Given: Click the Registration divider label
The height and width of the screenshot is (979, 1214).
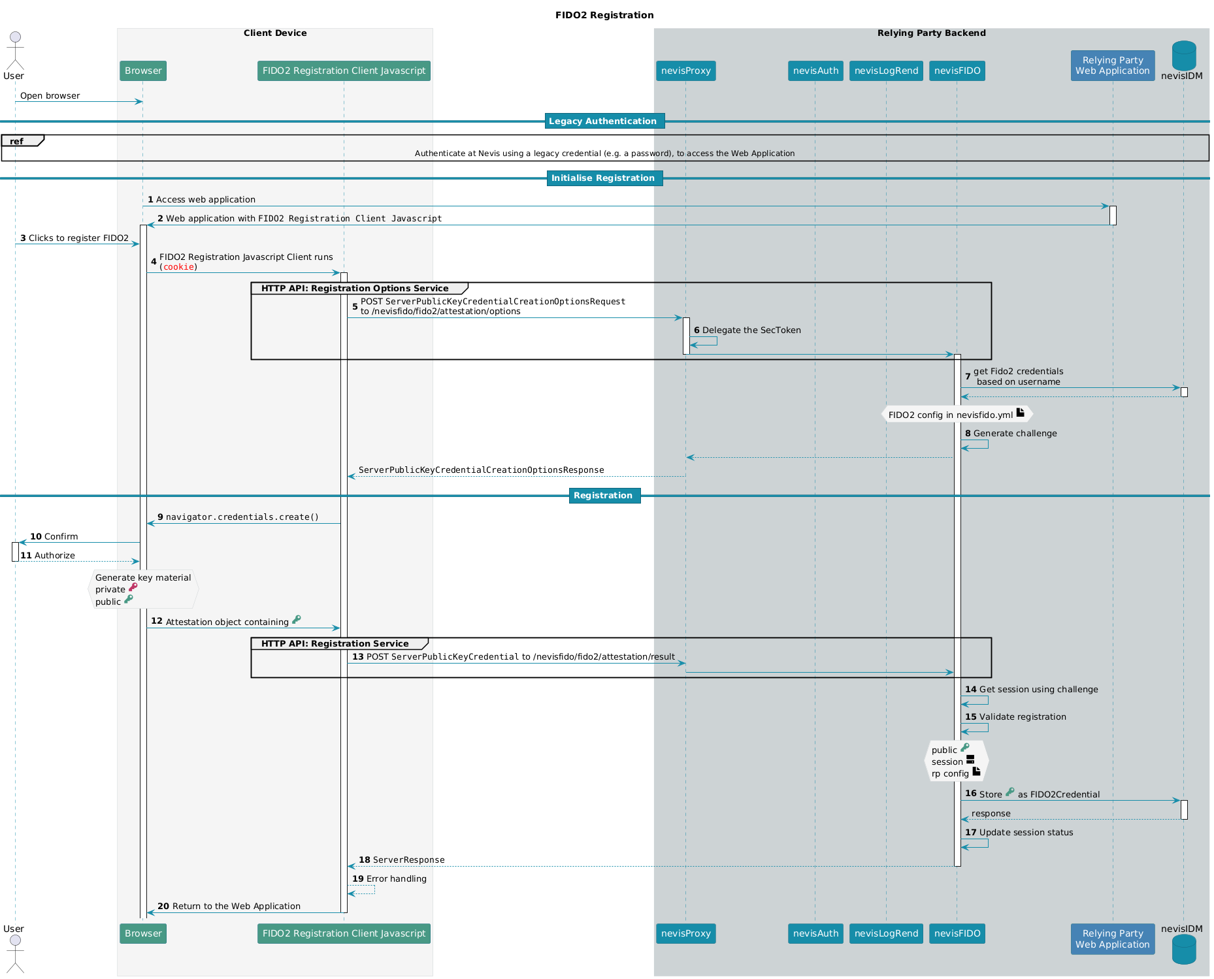Looking at the screenshot, I should tap(604, 495).
